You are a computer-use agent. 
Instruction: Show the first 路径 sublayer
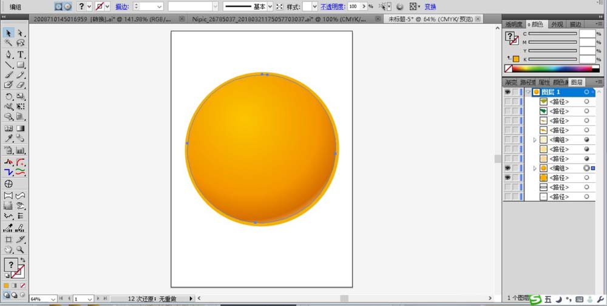point(507,102)
